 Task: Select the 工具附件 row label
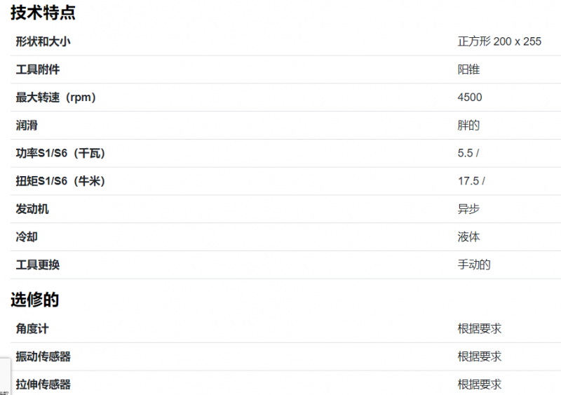click(x=38, y=69)
